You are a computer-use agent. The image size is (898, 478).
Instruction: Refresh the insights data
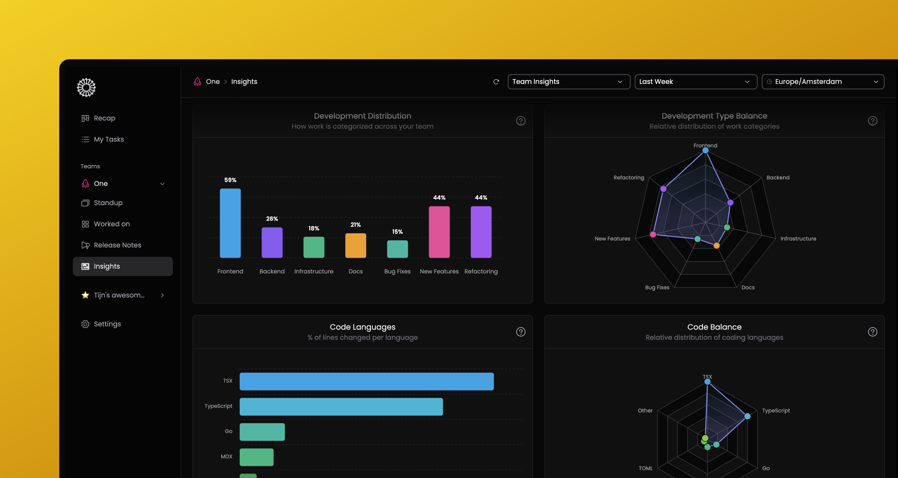click(496, 82)
